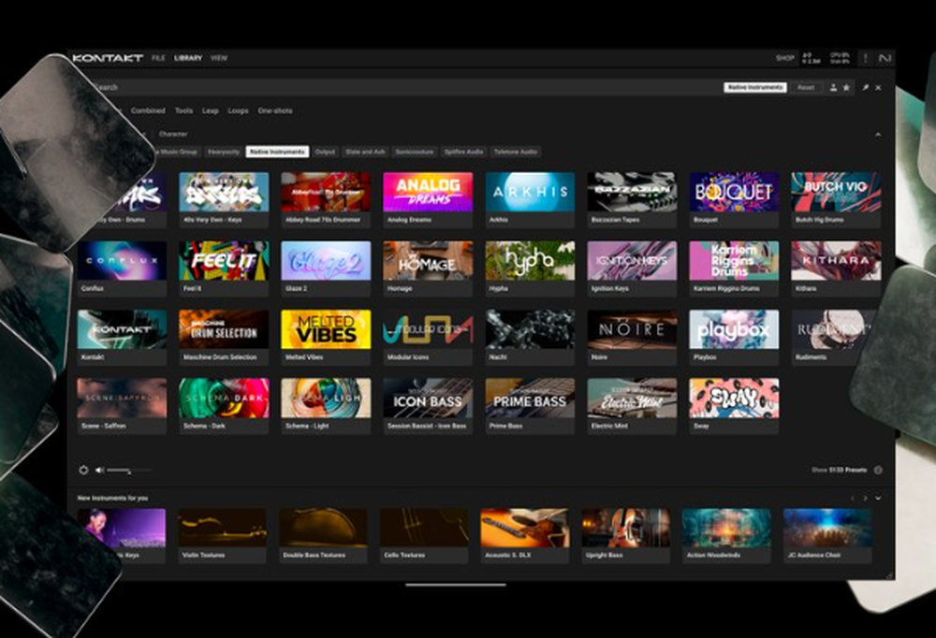Open the Noire library

click(632, 337)
